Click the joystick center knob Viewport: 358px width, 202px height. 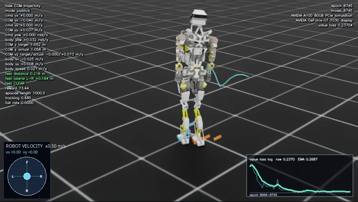tap(27, 176)
